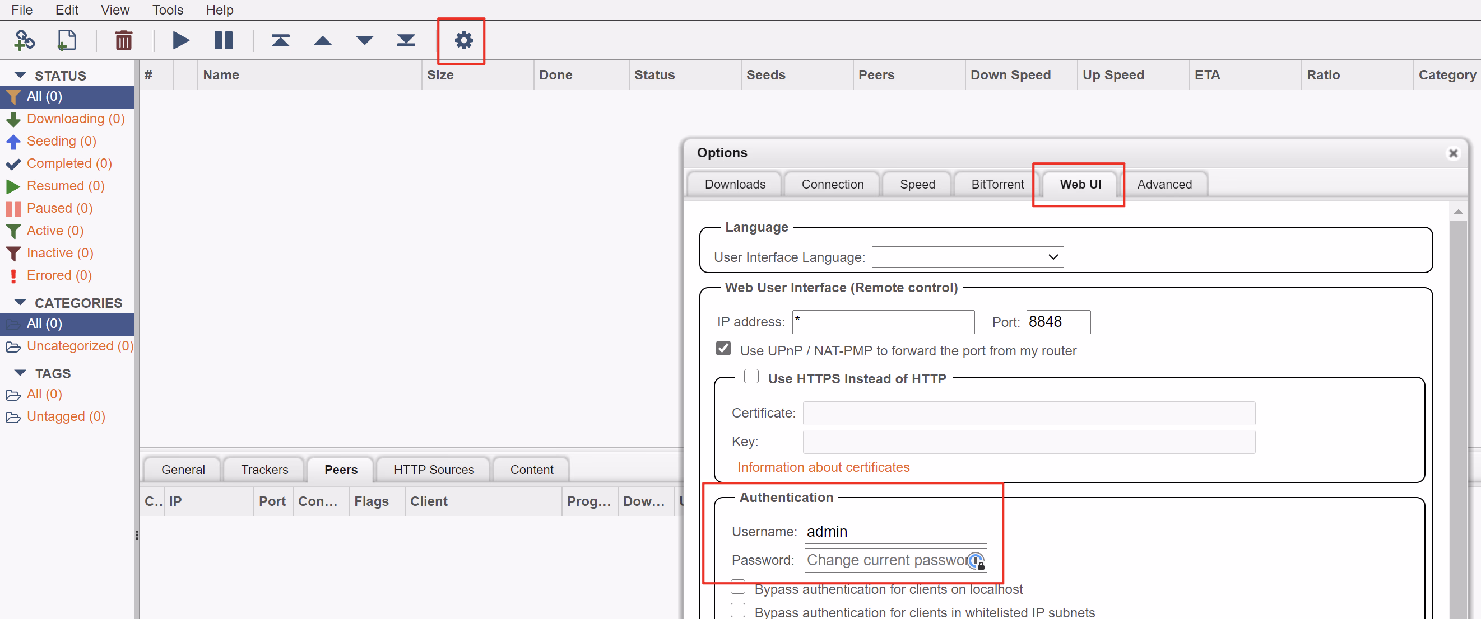Viewport: 1481px width, 619px height.
Task: Click the add torrent file icon
Action: (x=67, y=40)
